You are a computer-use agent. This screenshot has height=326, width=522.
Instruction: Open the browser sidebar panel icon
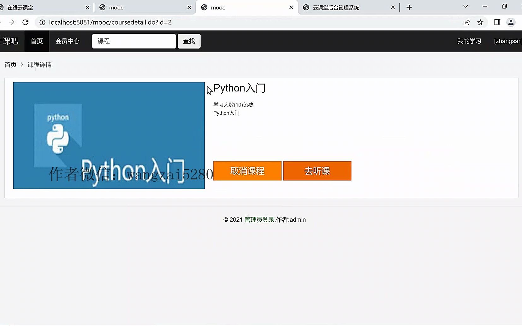(497, 22)
